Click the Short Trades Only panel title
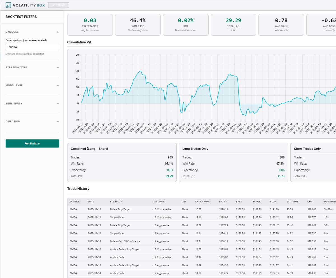Viewport: 336px width, 278px height. [x=307, y=149]
